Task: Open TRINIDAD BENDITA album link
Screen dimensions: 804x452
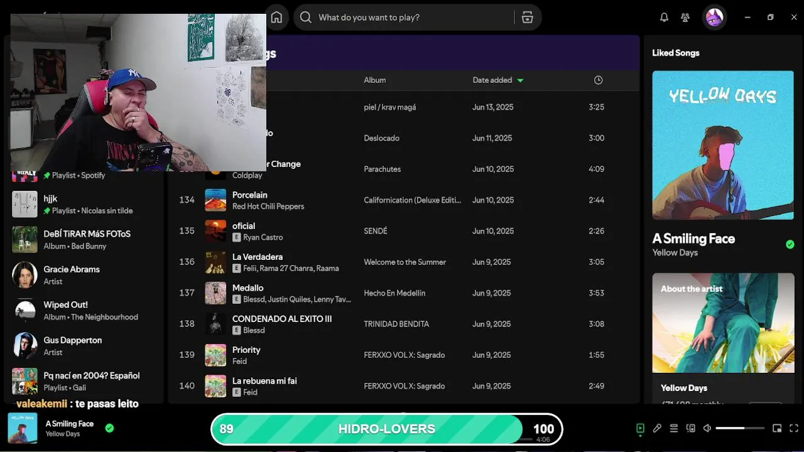Action: coord(396,324)
